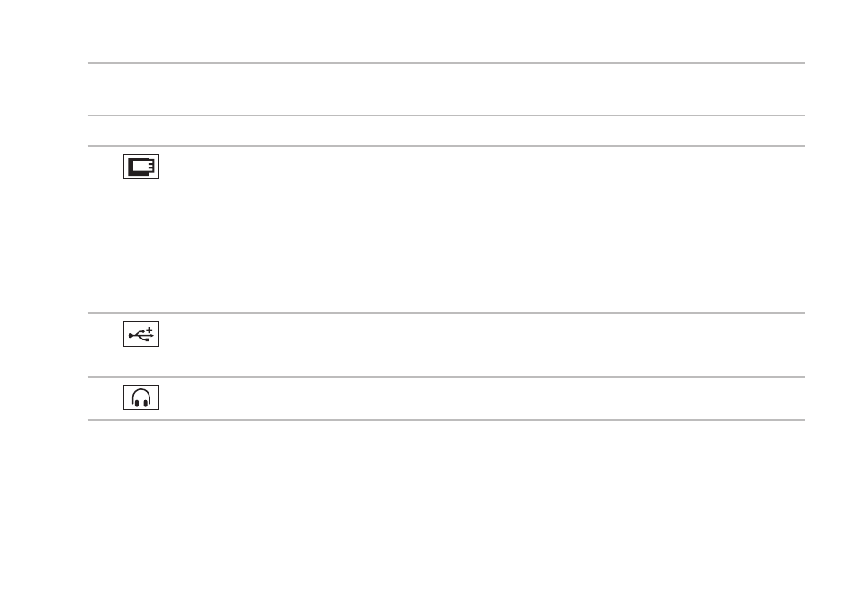
Task: Click the notched edge of the memory card icon
Action: [x=151, y=167]
